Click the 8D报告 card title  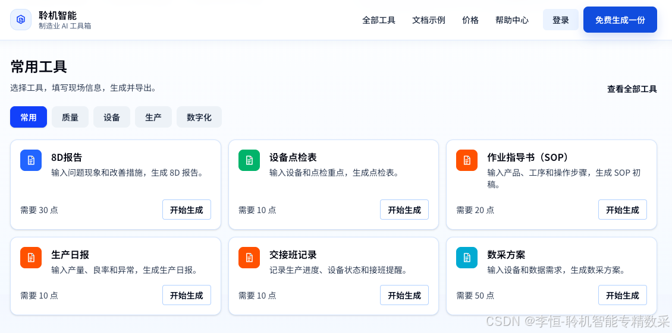67,157
